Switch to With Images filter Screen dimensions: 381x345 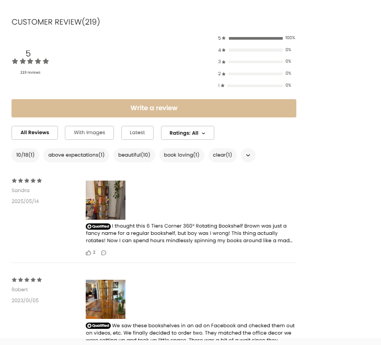(x=89, y=133)
